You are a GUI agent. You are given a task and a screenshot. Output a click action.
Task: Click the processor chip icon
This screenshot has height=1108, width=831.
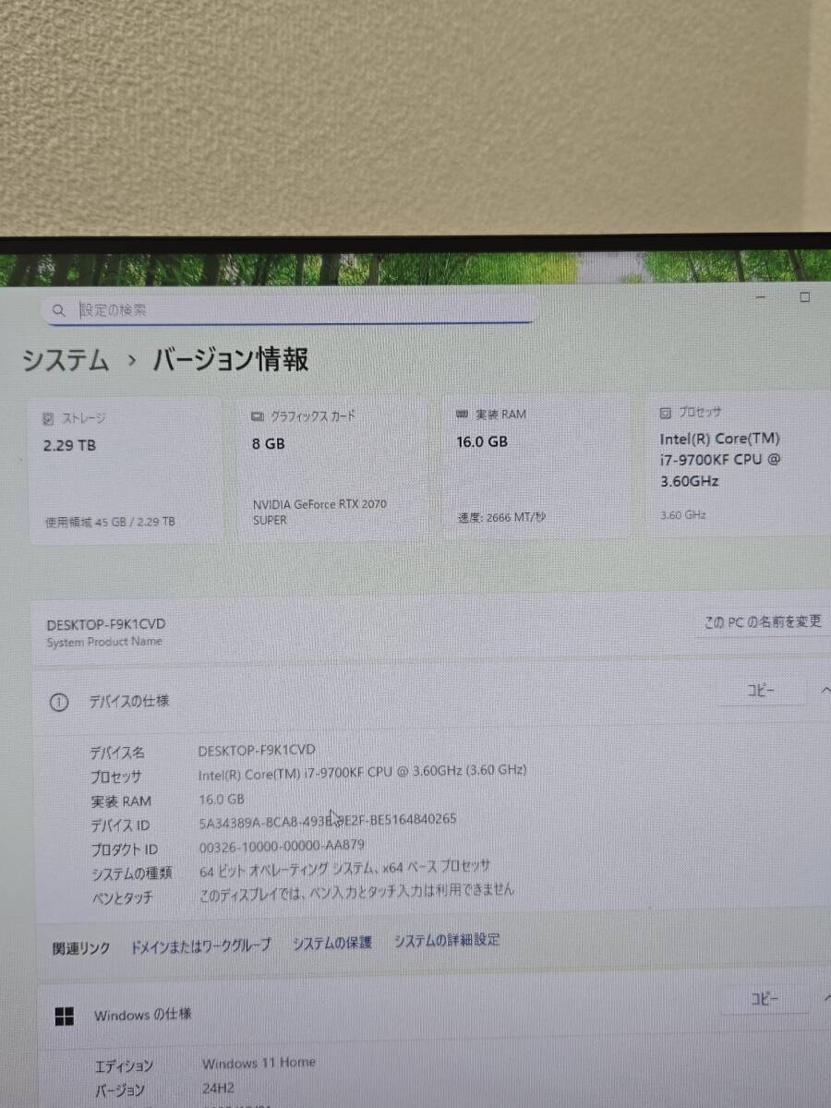(x=666, y=412)
